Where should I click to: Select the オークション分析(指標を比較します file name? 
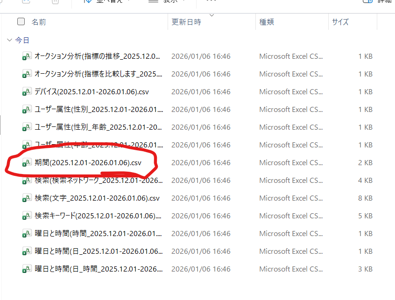tap(99, 74)
